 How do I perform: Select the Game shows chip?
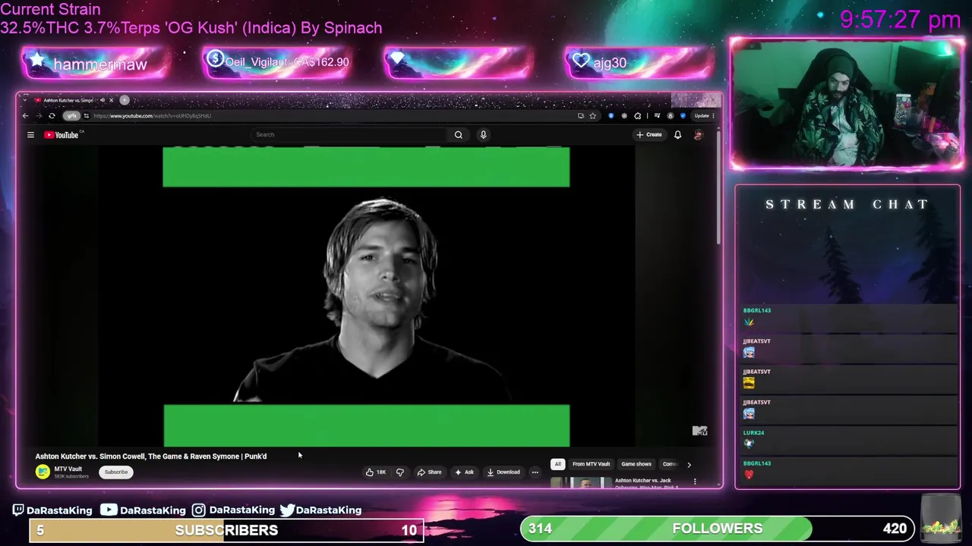pyautogui.click(x=636, y=464)
